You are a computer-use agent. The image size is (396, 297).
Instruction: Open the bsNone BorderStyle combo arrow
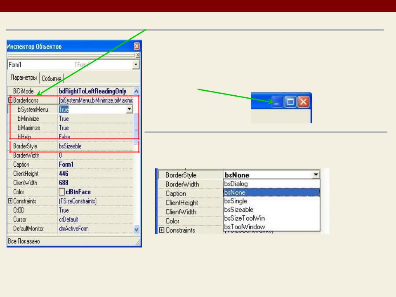[x=316, y=175]
